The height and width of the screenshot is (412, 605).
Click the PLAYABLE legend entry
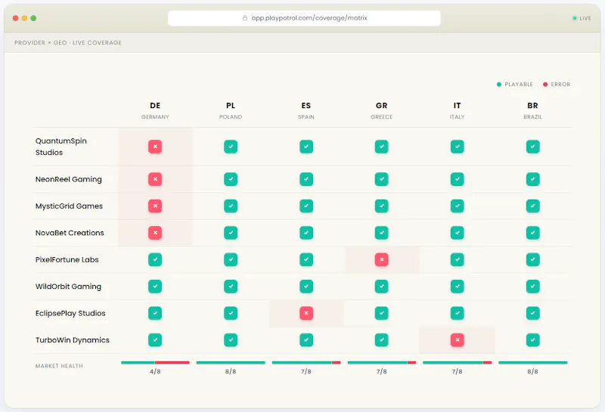515,84
